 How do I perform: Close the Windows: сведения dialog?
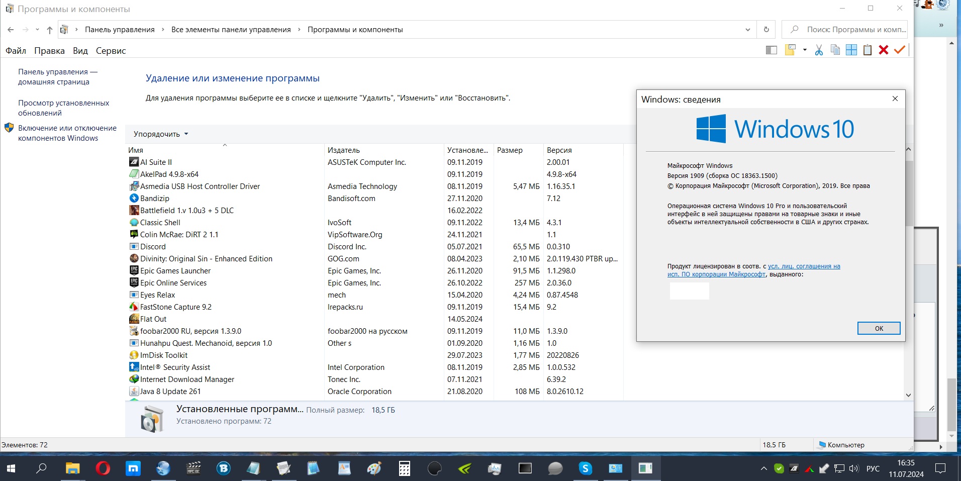pos(895,99)
